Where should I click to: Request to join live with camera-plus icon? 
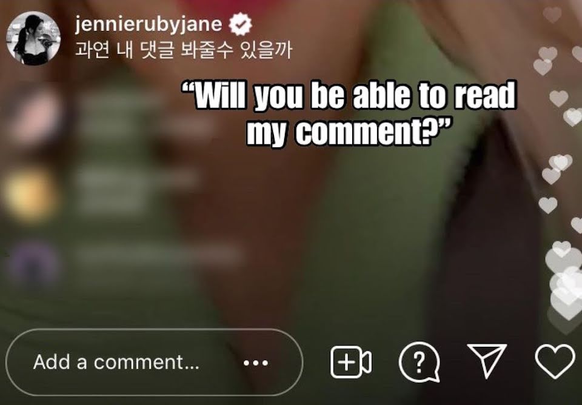[x=350, y=362]
